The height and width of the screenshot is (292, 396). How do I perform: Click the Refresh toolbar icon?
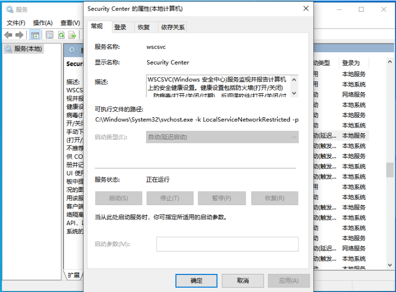point(61,35)
